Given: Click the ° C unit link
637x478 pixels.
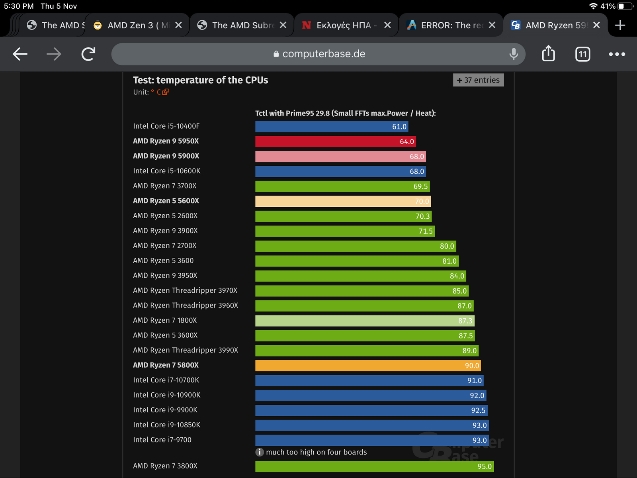Looking at the screenshot, I should (160, 92).
